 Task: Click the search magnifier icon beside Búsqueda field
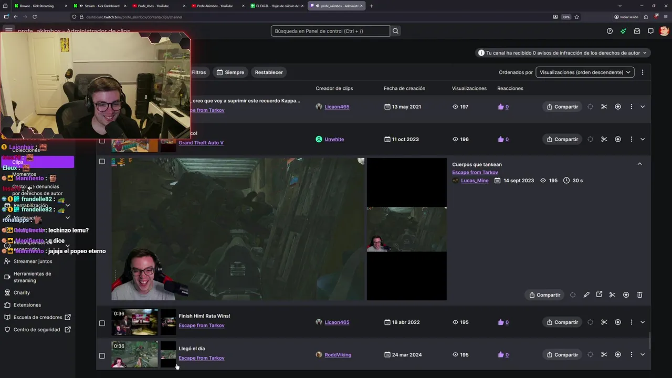pos(395,31)
